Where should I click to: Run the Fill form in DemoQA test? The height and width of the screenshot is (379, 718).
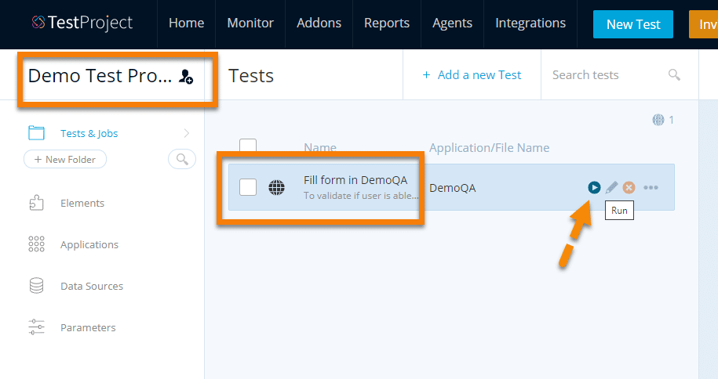pos(594,187)
